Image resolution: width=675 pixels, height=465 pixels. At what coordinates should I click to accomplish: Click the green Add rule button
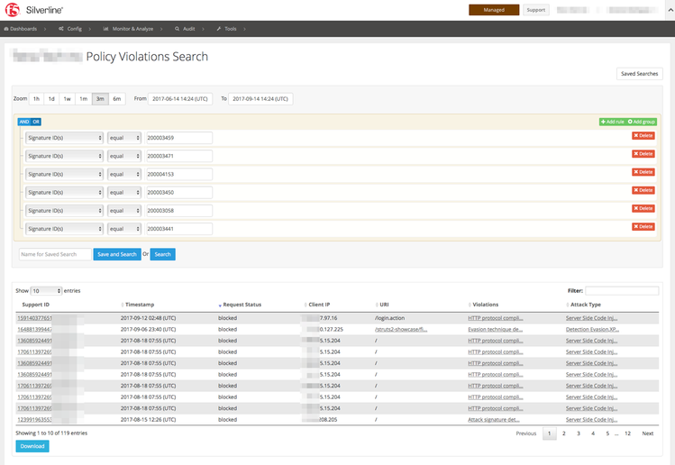pos(612,122)
